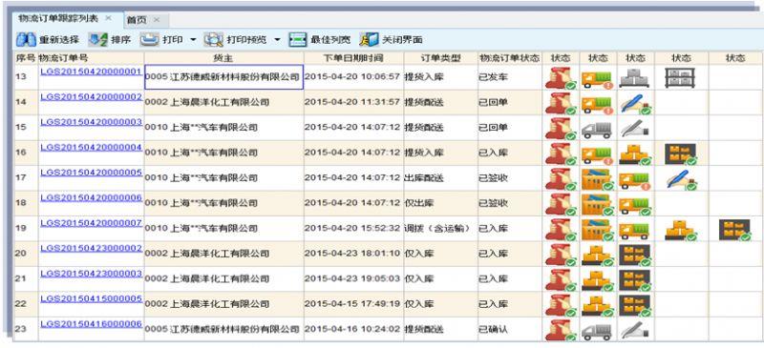Open order link LGS20150420000007

click(92, 223)
